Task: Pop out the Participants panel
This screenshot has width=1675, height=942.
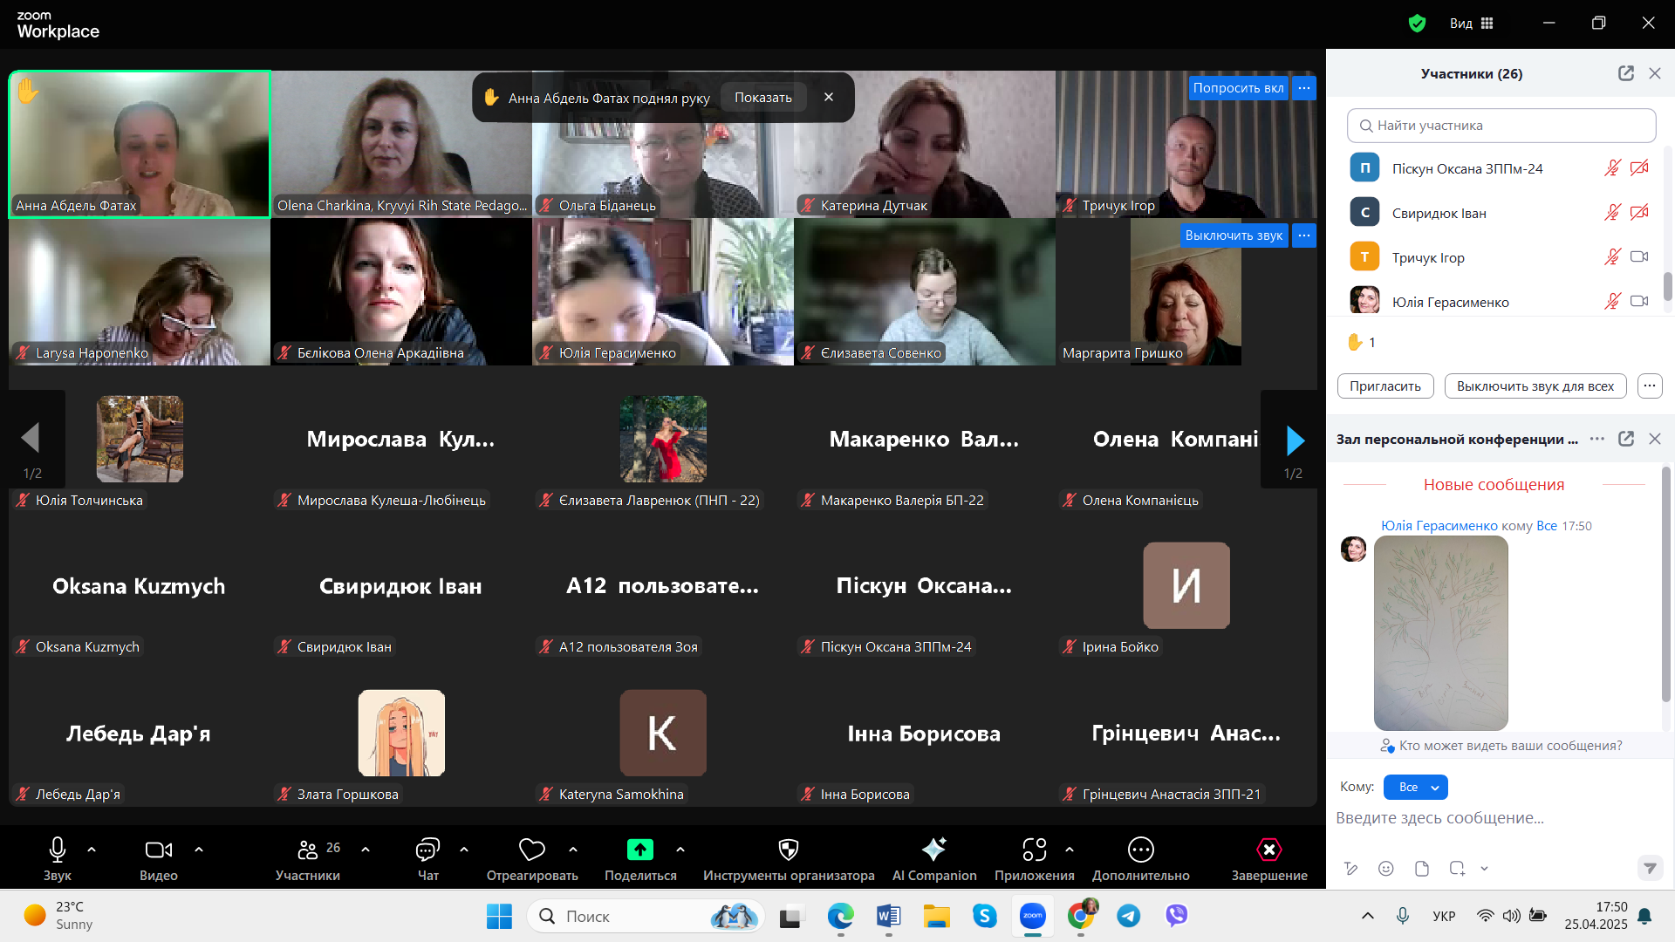Action: pyautogui.click(x=1625, y=73)
